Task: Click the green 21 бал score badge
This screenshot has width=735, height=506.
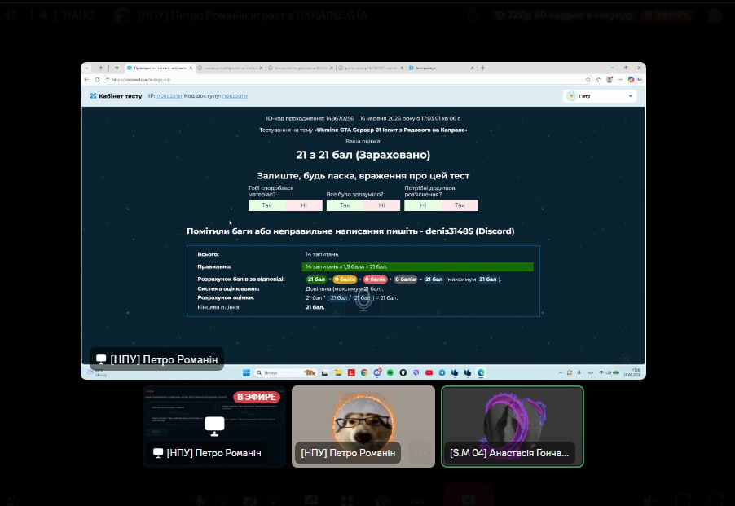Action: (x=316, y=279)
